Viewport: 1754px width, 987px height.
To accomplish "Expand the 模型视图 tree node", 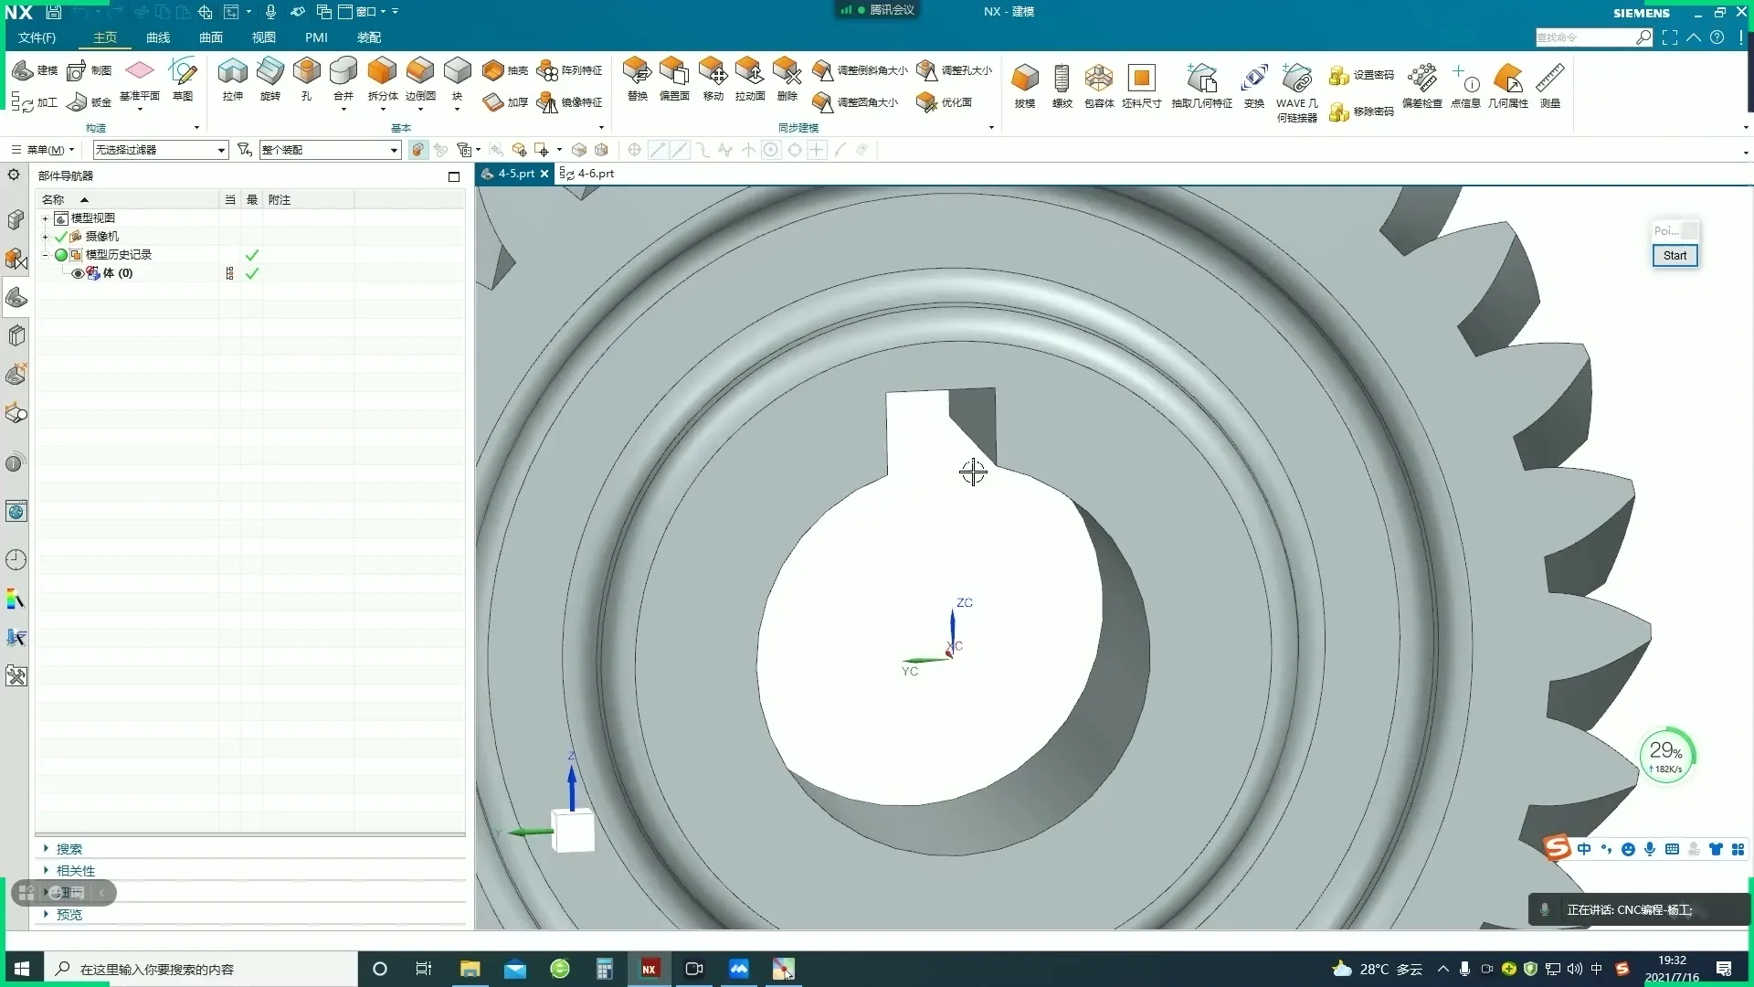I will [x=45, y=218].
